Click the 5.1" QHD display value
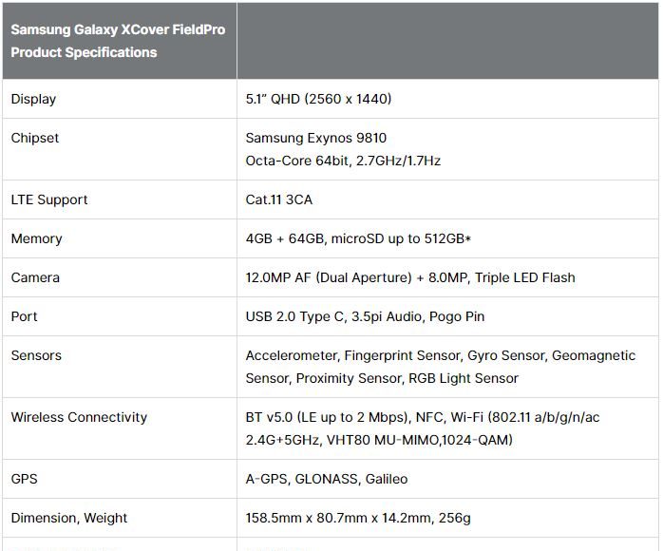The height and width of the screenshot is (551, 663). click(x=318, y=99)
